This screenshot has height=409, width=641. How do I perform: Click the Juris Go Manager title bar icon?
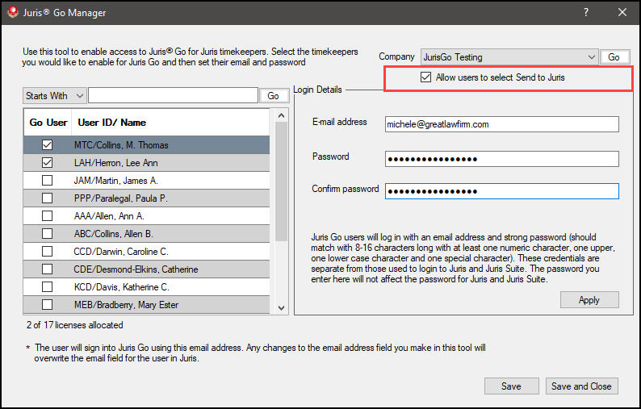[x=10, y=13]
